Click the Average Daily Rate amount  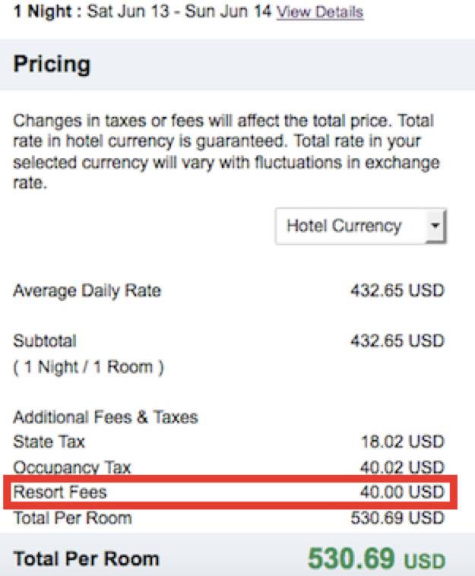(397, 291)
